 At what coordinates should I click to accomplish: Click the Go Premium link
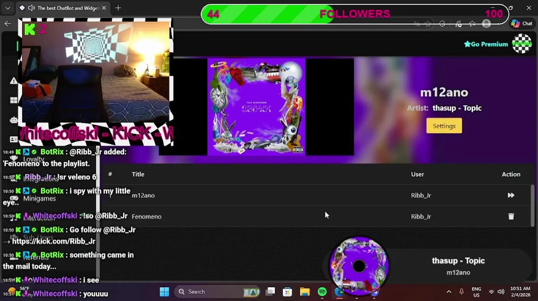click(x=486, y=44)
